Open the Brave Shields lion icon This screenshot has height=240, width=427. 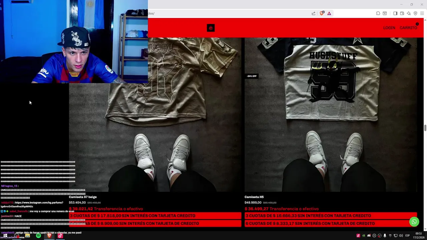[322, 13]
